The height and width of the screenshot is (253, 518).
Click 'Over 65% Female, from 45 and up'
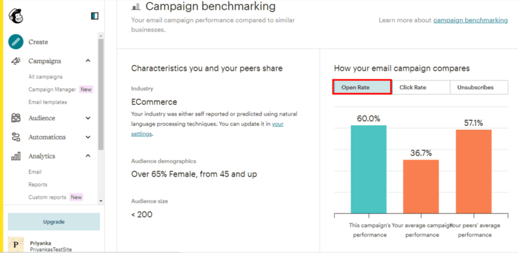pyautogui.click(x=194, y=174)
